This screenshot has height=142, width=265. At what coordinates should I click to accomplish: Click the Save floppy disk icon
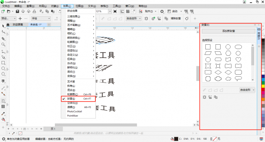(18, 11)
